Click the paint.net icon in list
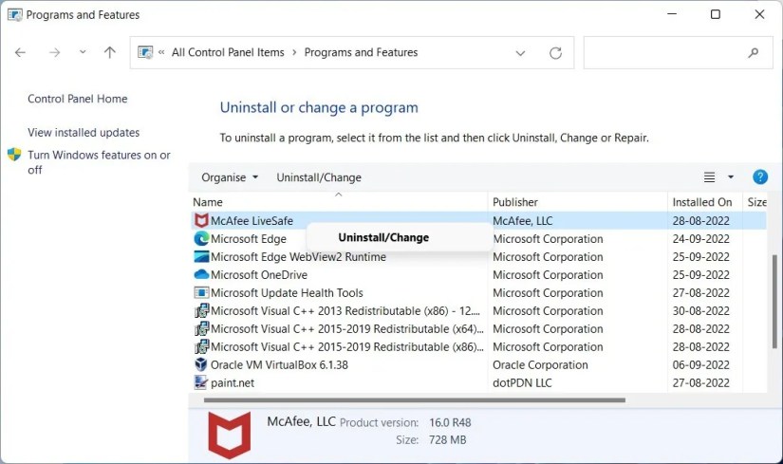This screenshot has height=464, width=783. [201, 382]
